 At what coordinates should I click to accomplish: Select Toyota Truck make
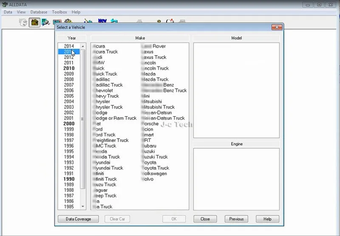tap(156, 168)
